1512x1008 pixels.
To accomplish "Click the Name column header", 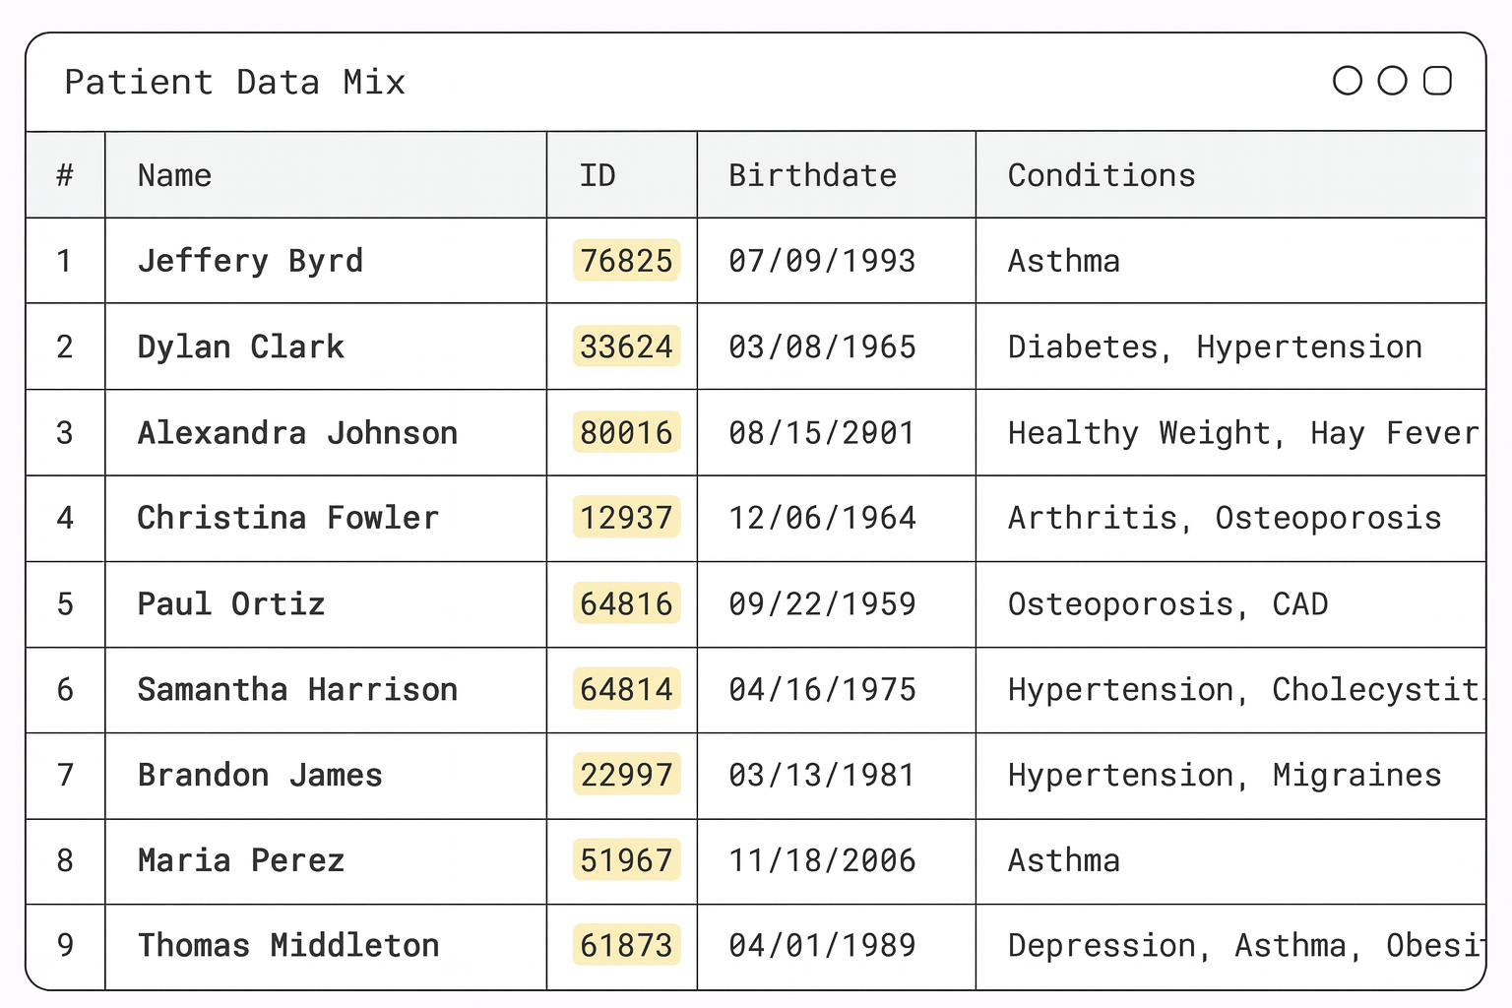I will coord(175,175).
